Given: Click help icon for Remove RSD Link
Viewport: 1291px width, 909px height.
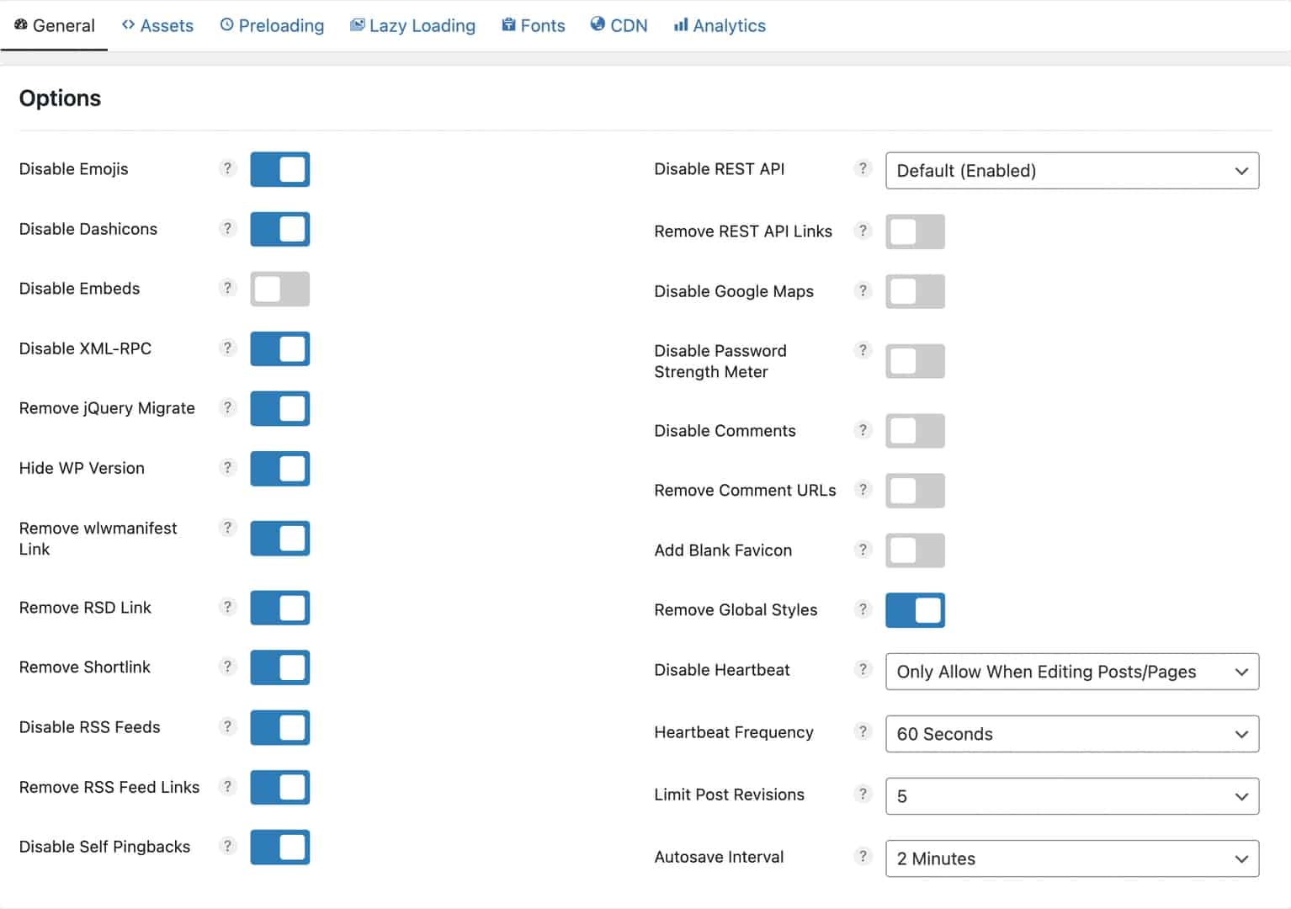Looking at the screenshot, I should coord(227,607).
